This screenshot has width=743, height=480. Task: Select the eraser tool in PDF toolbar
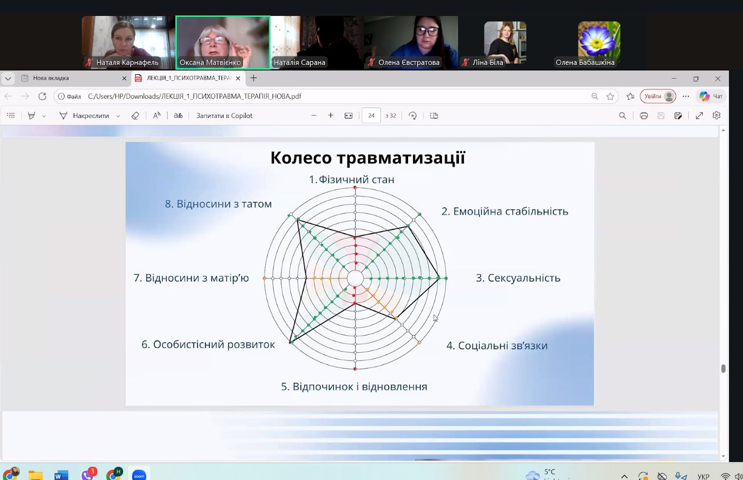135,116
